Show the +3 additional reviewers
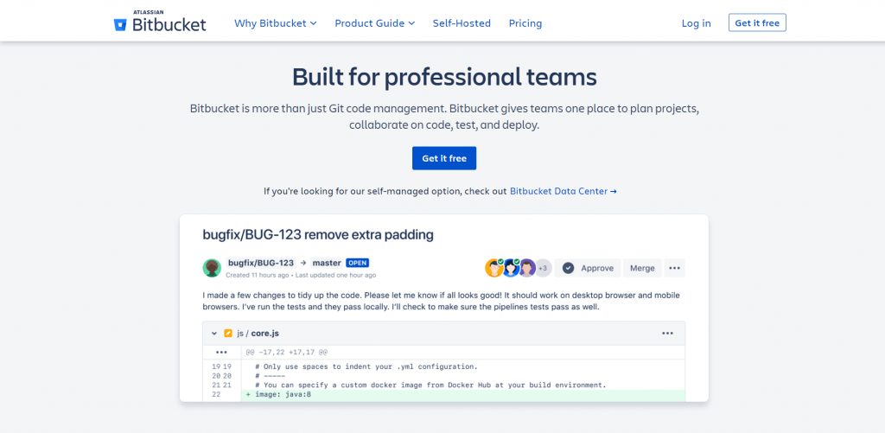Screen dimensions: 885x433 click(x=543, y=268)
